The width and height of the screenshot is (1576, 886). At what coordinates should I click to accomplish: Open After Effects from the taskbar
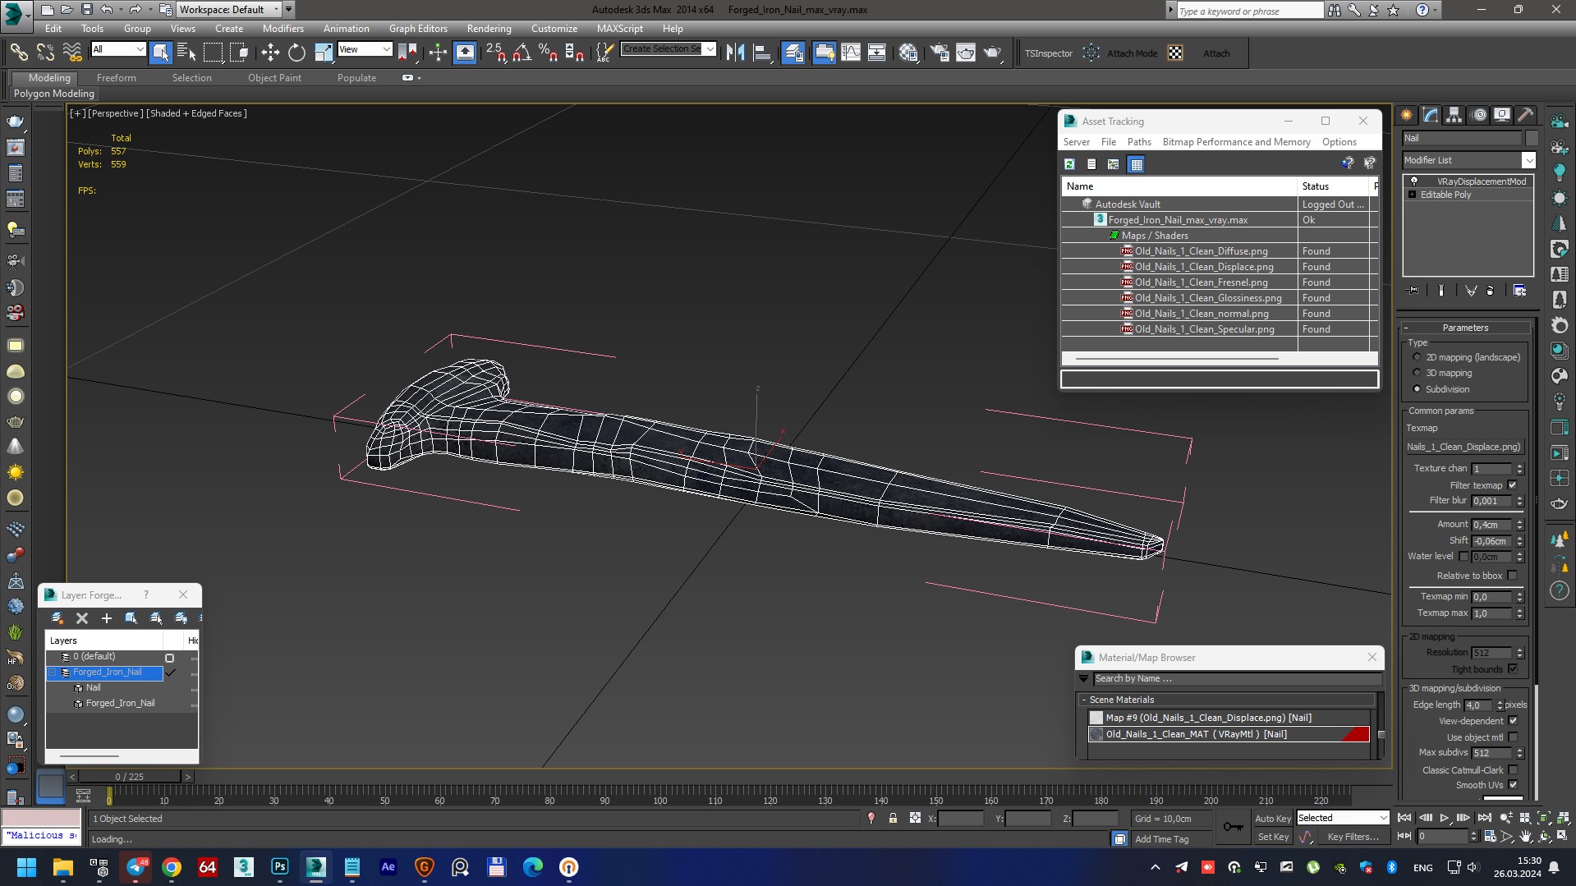(x=388, y=867)
